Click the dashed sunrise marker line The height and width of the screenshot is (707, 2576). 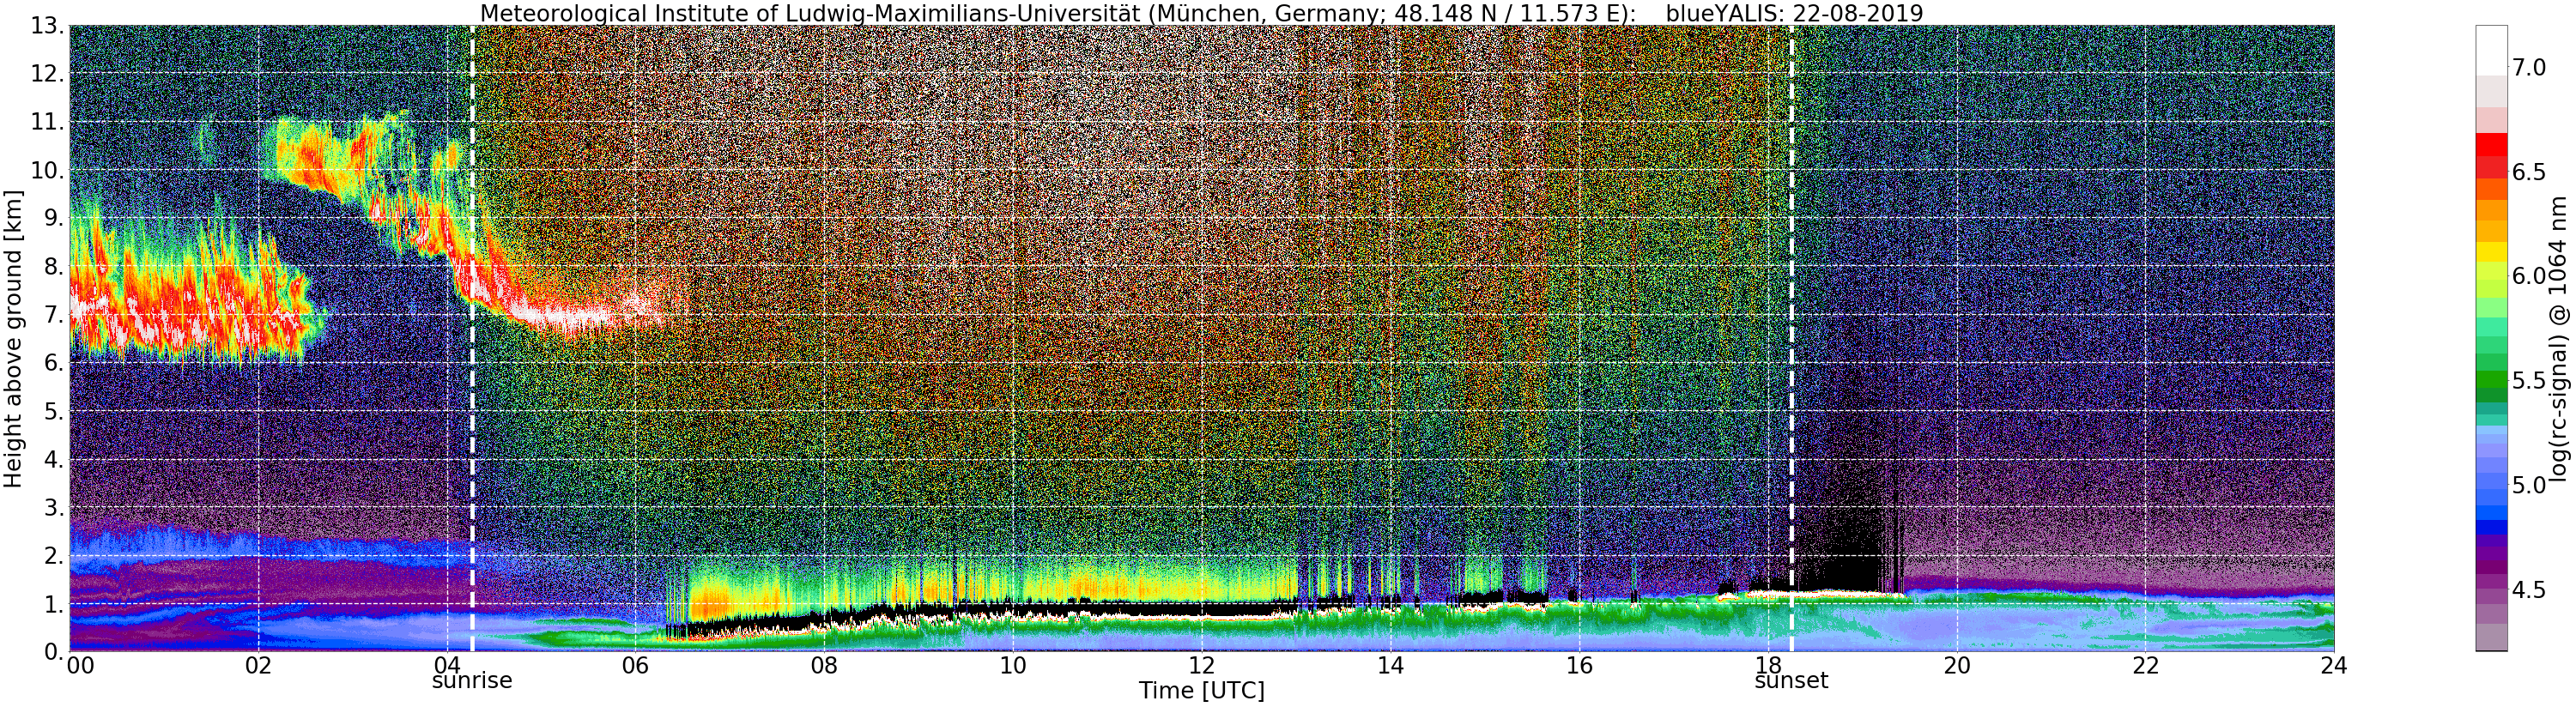click(472, 338)
